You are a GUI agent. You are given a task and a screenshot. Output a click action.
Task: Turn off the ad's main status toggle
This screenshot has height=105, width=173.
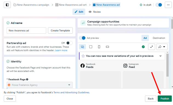point(159,5)
